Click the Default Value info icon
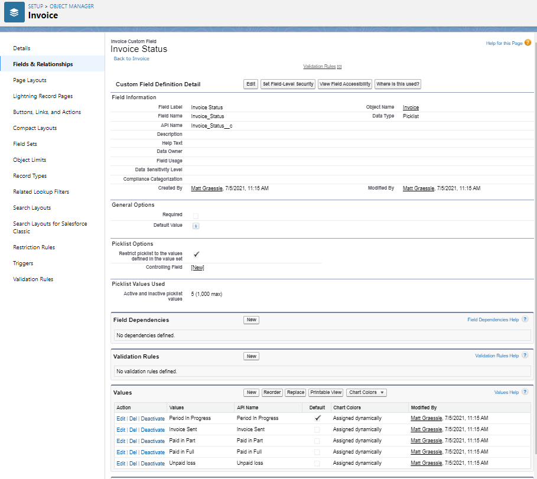 (196, 226)
